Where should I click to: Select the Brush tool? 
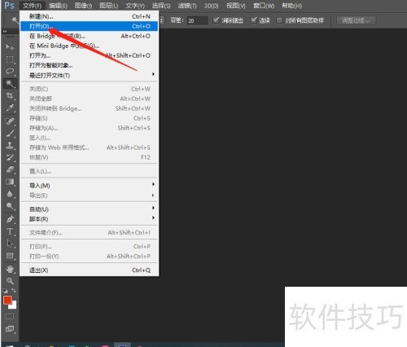pos(10,134)
